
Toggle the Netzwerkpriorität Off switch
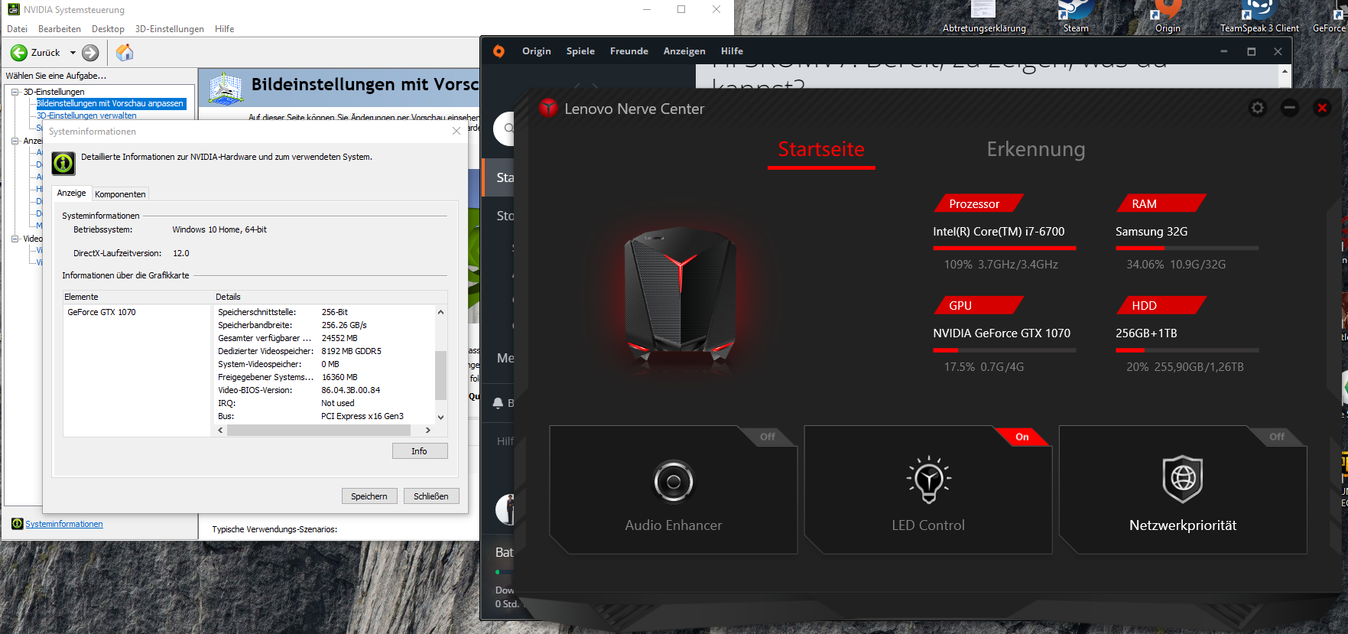[1277, 437]
